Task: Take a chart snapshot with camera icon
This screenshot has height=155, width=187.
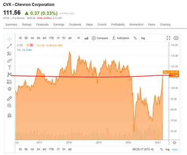Action: click(176, 38)
